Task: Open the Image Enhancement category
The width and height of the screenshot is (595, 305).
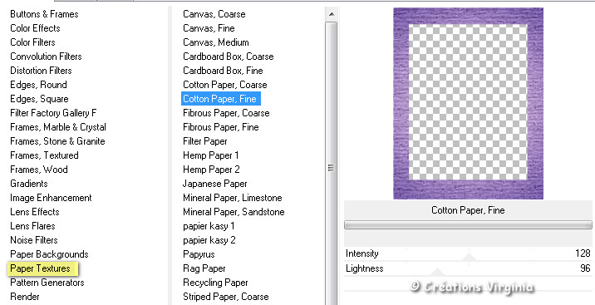Action: coord(51,198)
